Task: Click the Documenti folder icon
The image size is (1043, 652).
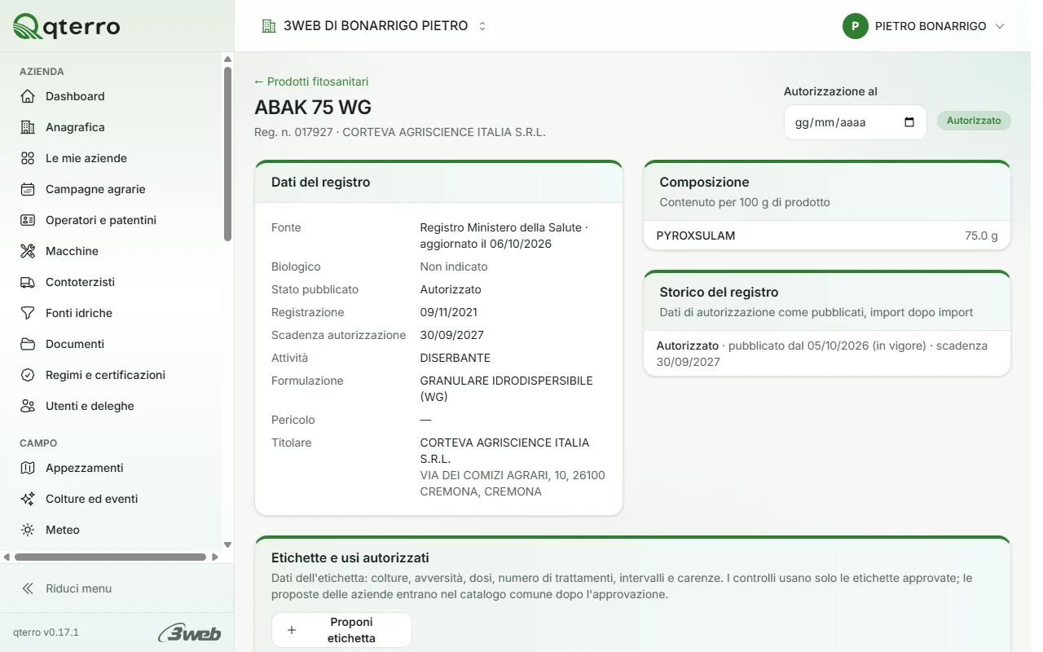Action: tap(28, 344)
